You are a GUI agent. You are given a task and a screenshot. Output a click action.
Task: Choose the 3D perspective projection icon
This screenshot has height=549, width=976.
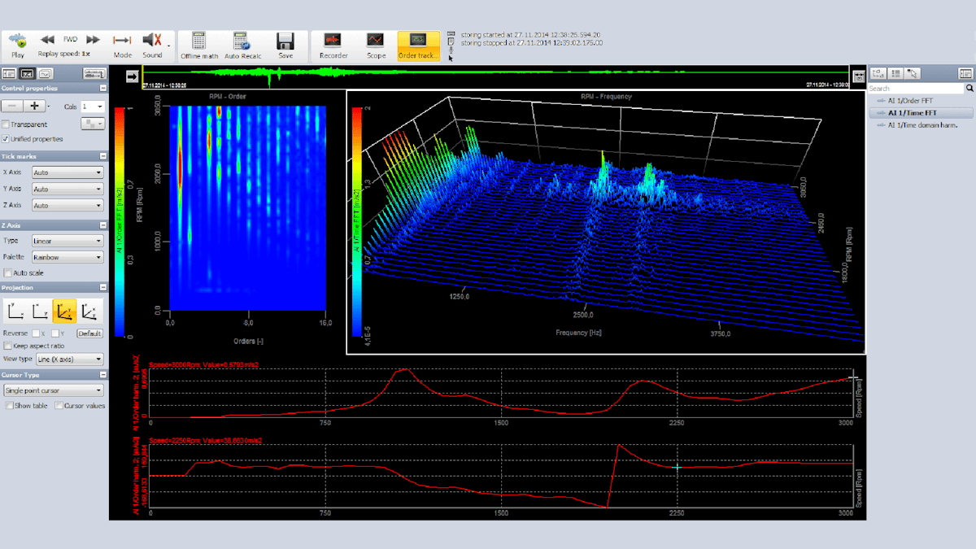click(x=63, y=310)
